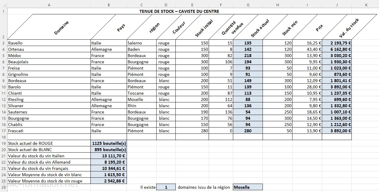
Task: Click the Sauternes current stock cell 54
Action: pyautogui.click(x=248, y=112)
